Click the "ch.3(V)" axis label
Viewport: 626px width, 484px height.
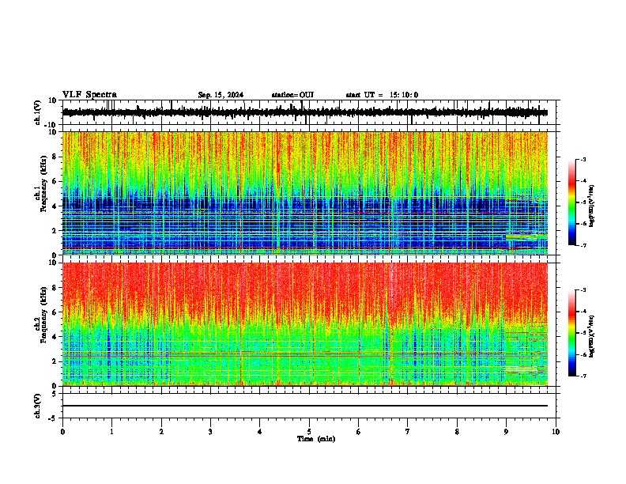(x=38, y=406)
